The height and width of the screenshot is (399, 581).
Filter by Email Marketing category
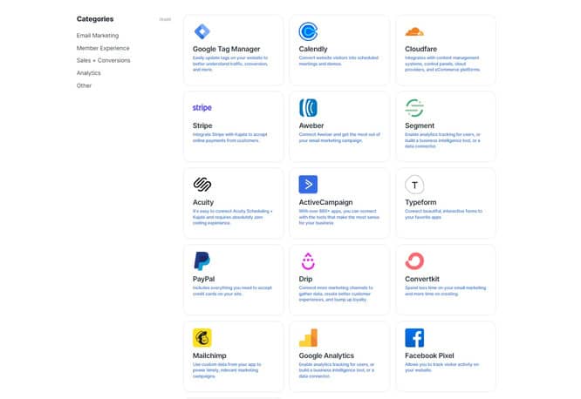98,36
